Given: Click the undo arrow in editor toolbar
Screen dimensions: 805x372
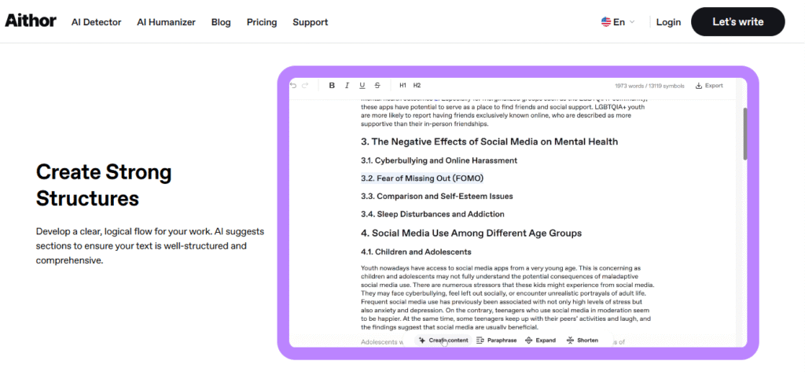Looking at the screenshot, I should tap(293, 85).
